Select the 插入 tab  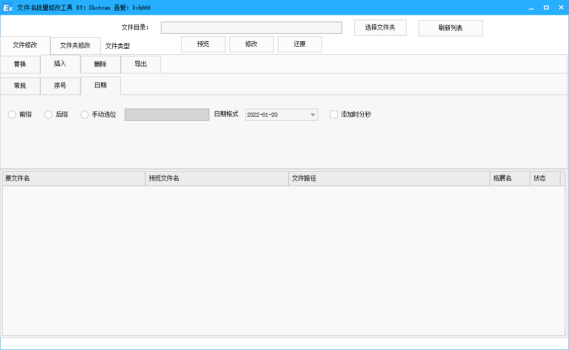(60, 64)
